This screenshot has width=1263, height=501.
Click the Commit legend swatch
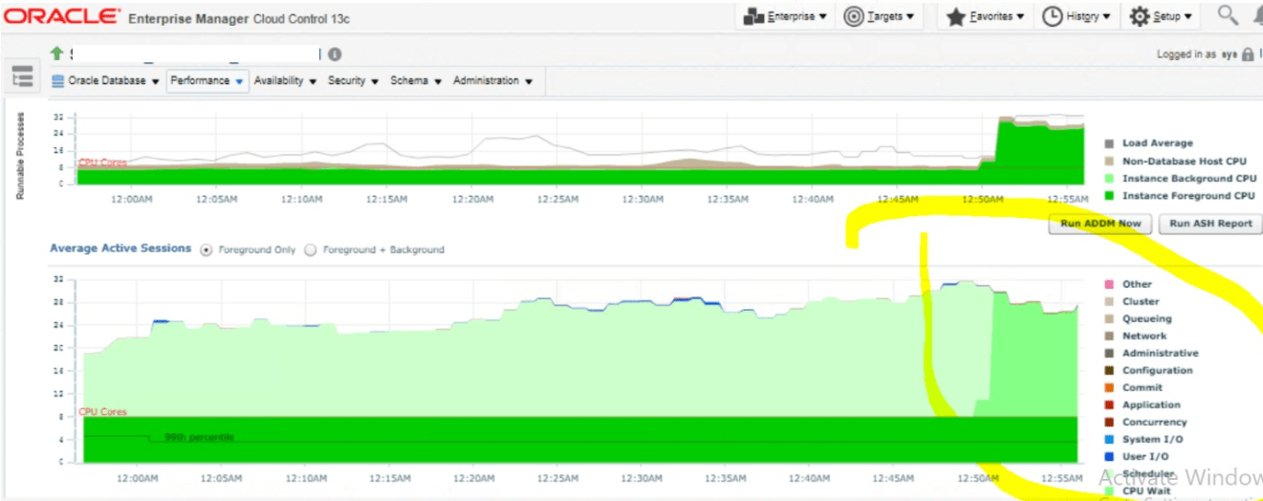point(1109,387)
